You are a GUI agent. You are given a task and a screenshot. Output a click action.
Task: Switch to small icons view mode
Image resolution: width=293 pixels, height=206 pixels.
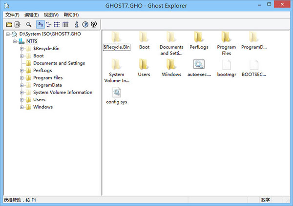(x=49, y=24)
